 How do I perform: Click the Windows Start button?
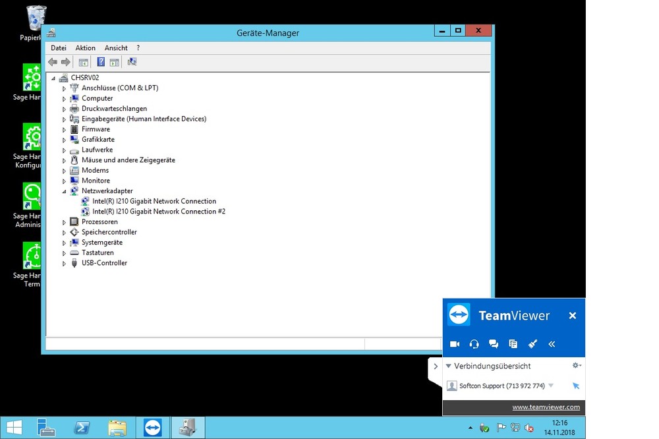click(x=14, y=428)
